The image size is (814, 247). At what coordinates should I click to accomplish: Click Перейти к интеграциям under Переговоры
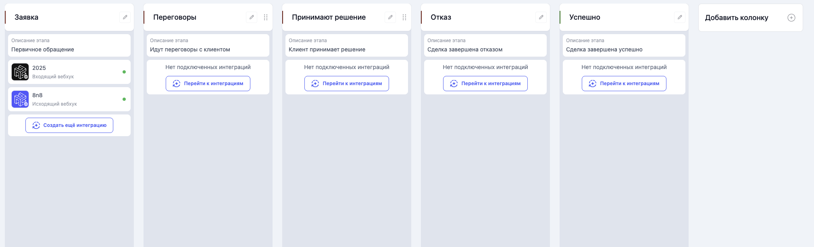click(x=208, y=84)
